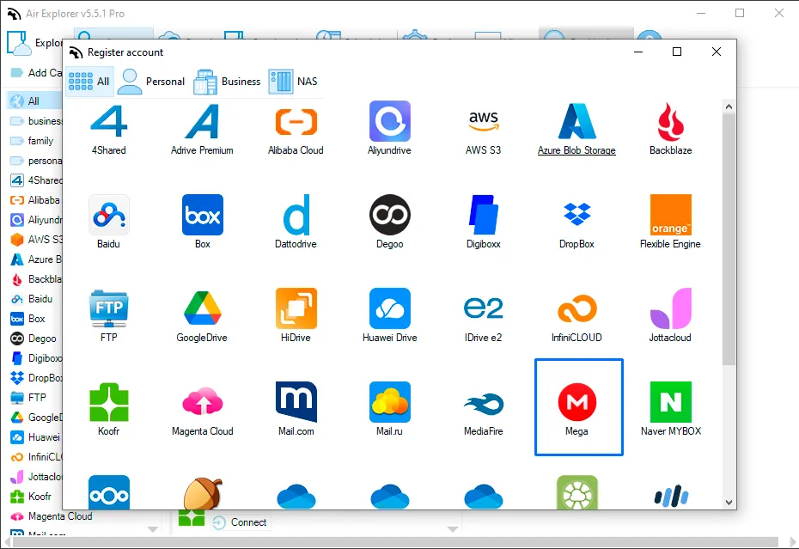This screenshot has width=799, height=549.
Task: Select Mail.com icon
Action: [296, 402]
